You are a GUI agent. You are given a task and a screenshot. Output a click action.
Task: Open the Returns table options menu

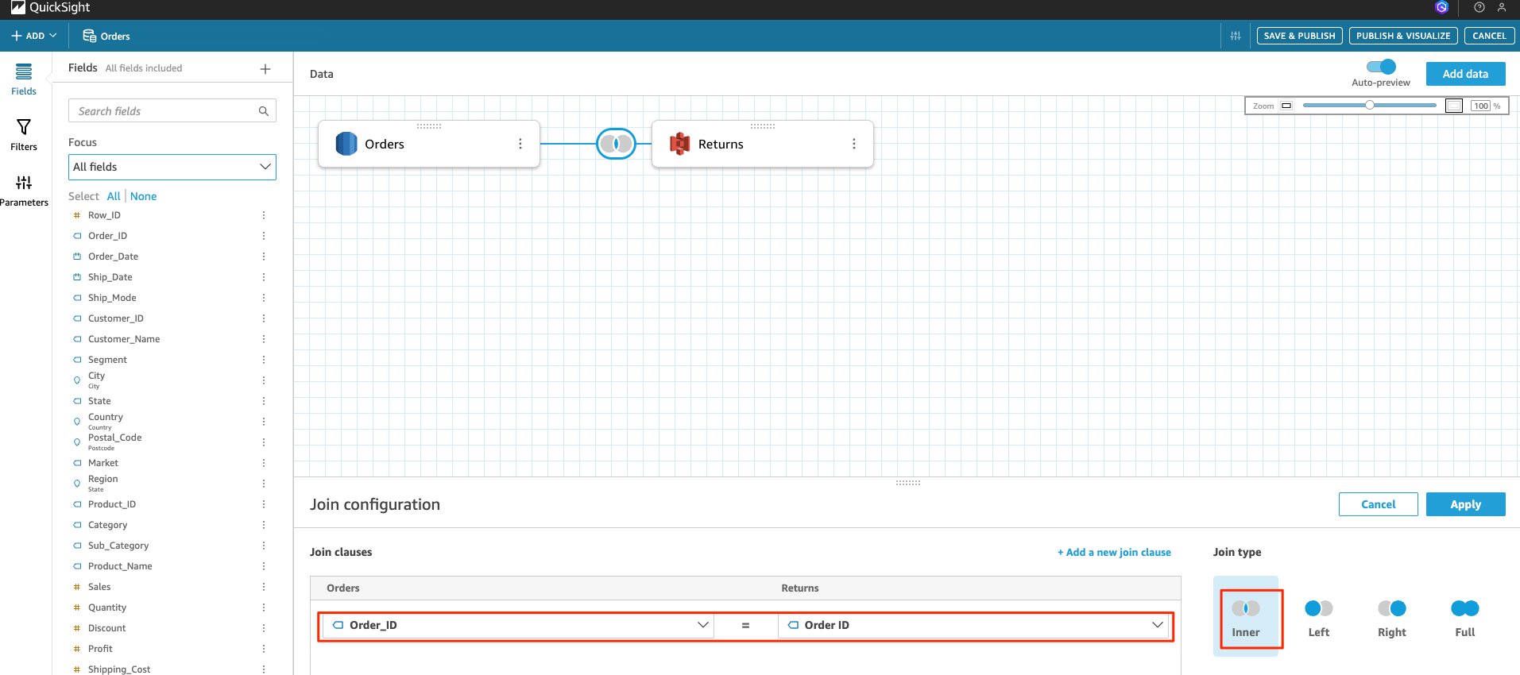[x=854, y=144]
